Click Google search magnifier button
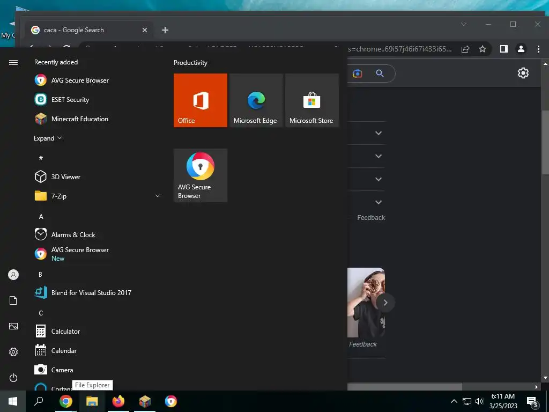Image resolution: width=549 pixels, height=412 pixels. pos(380,73)
